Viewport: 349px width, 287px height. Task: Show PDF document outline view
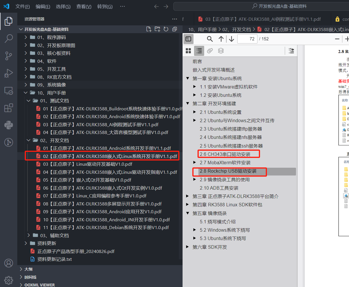tap(199, 51)
